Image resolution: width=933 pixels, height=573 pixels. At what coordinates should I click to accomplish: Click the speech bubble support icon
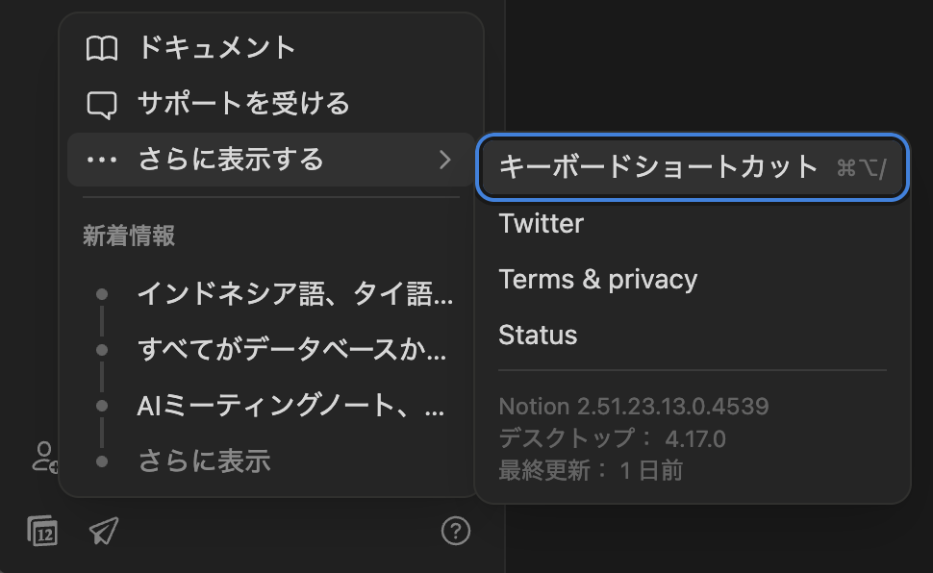pyautogui.click(x=102, y=106)
